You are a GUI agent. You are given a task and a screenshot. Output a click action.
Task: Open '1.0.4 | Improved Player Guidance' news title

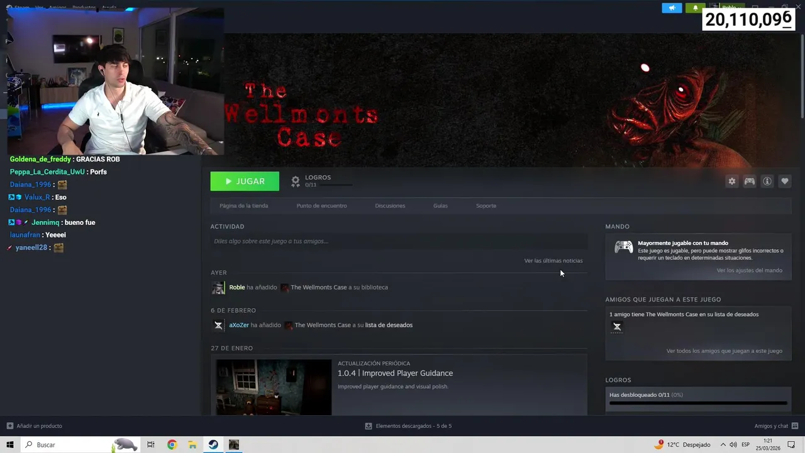click(395, 373)
